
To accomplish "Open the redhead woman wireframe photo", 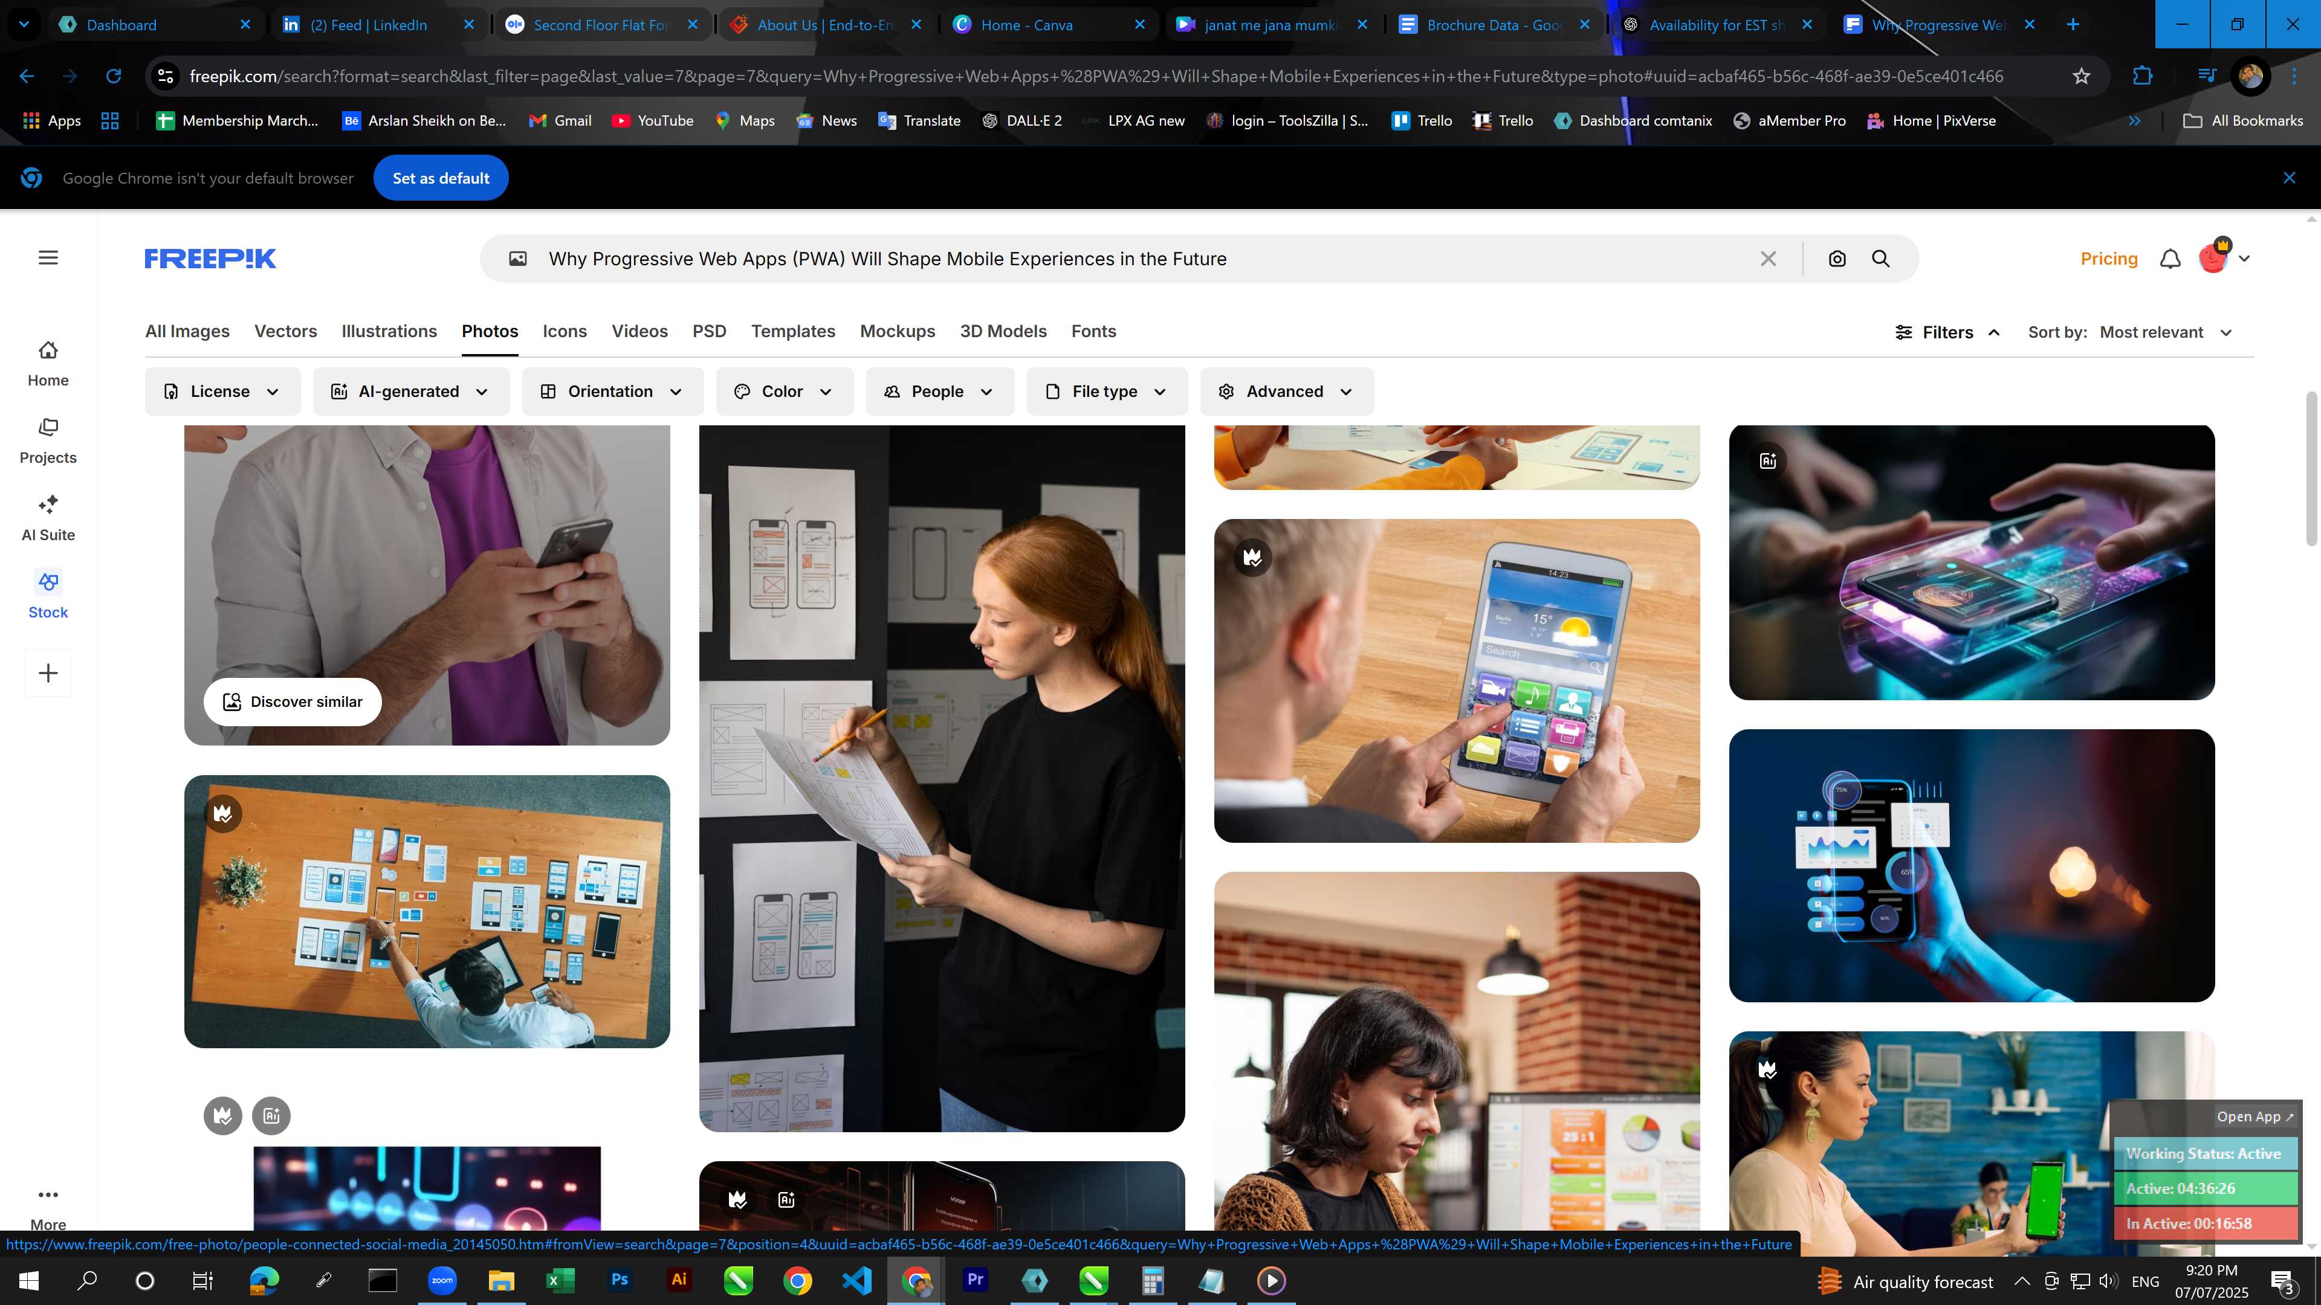I will [x=942, y=778].
